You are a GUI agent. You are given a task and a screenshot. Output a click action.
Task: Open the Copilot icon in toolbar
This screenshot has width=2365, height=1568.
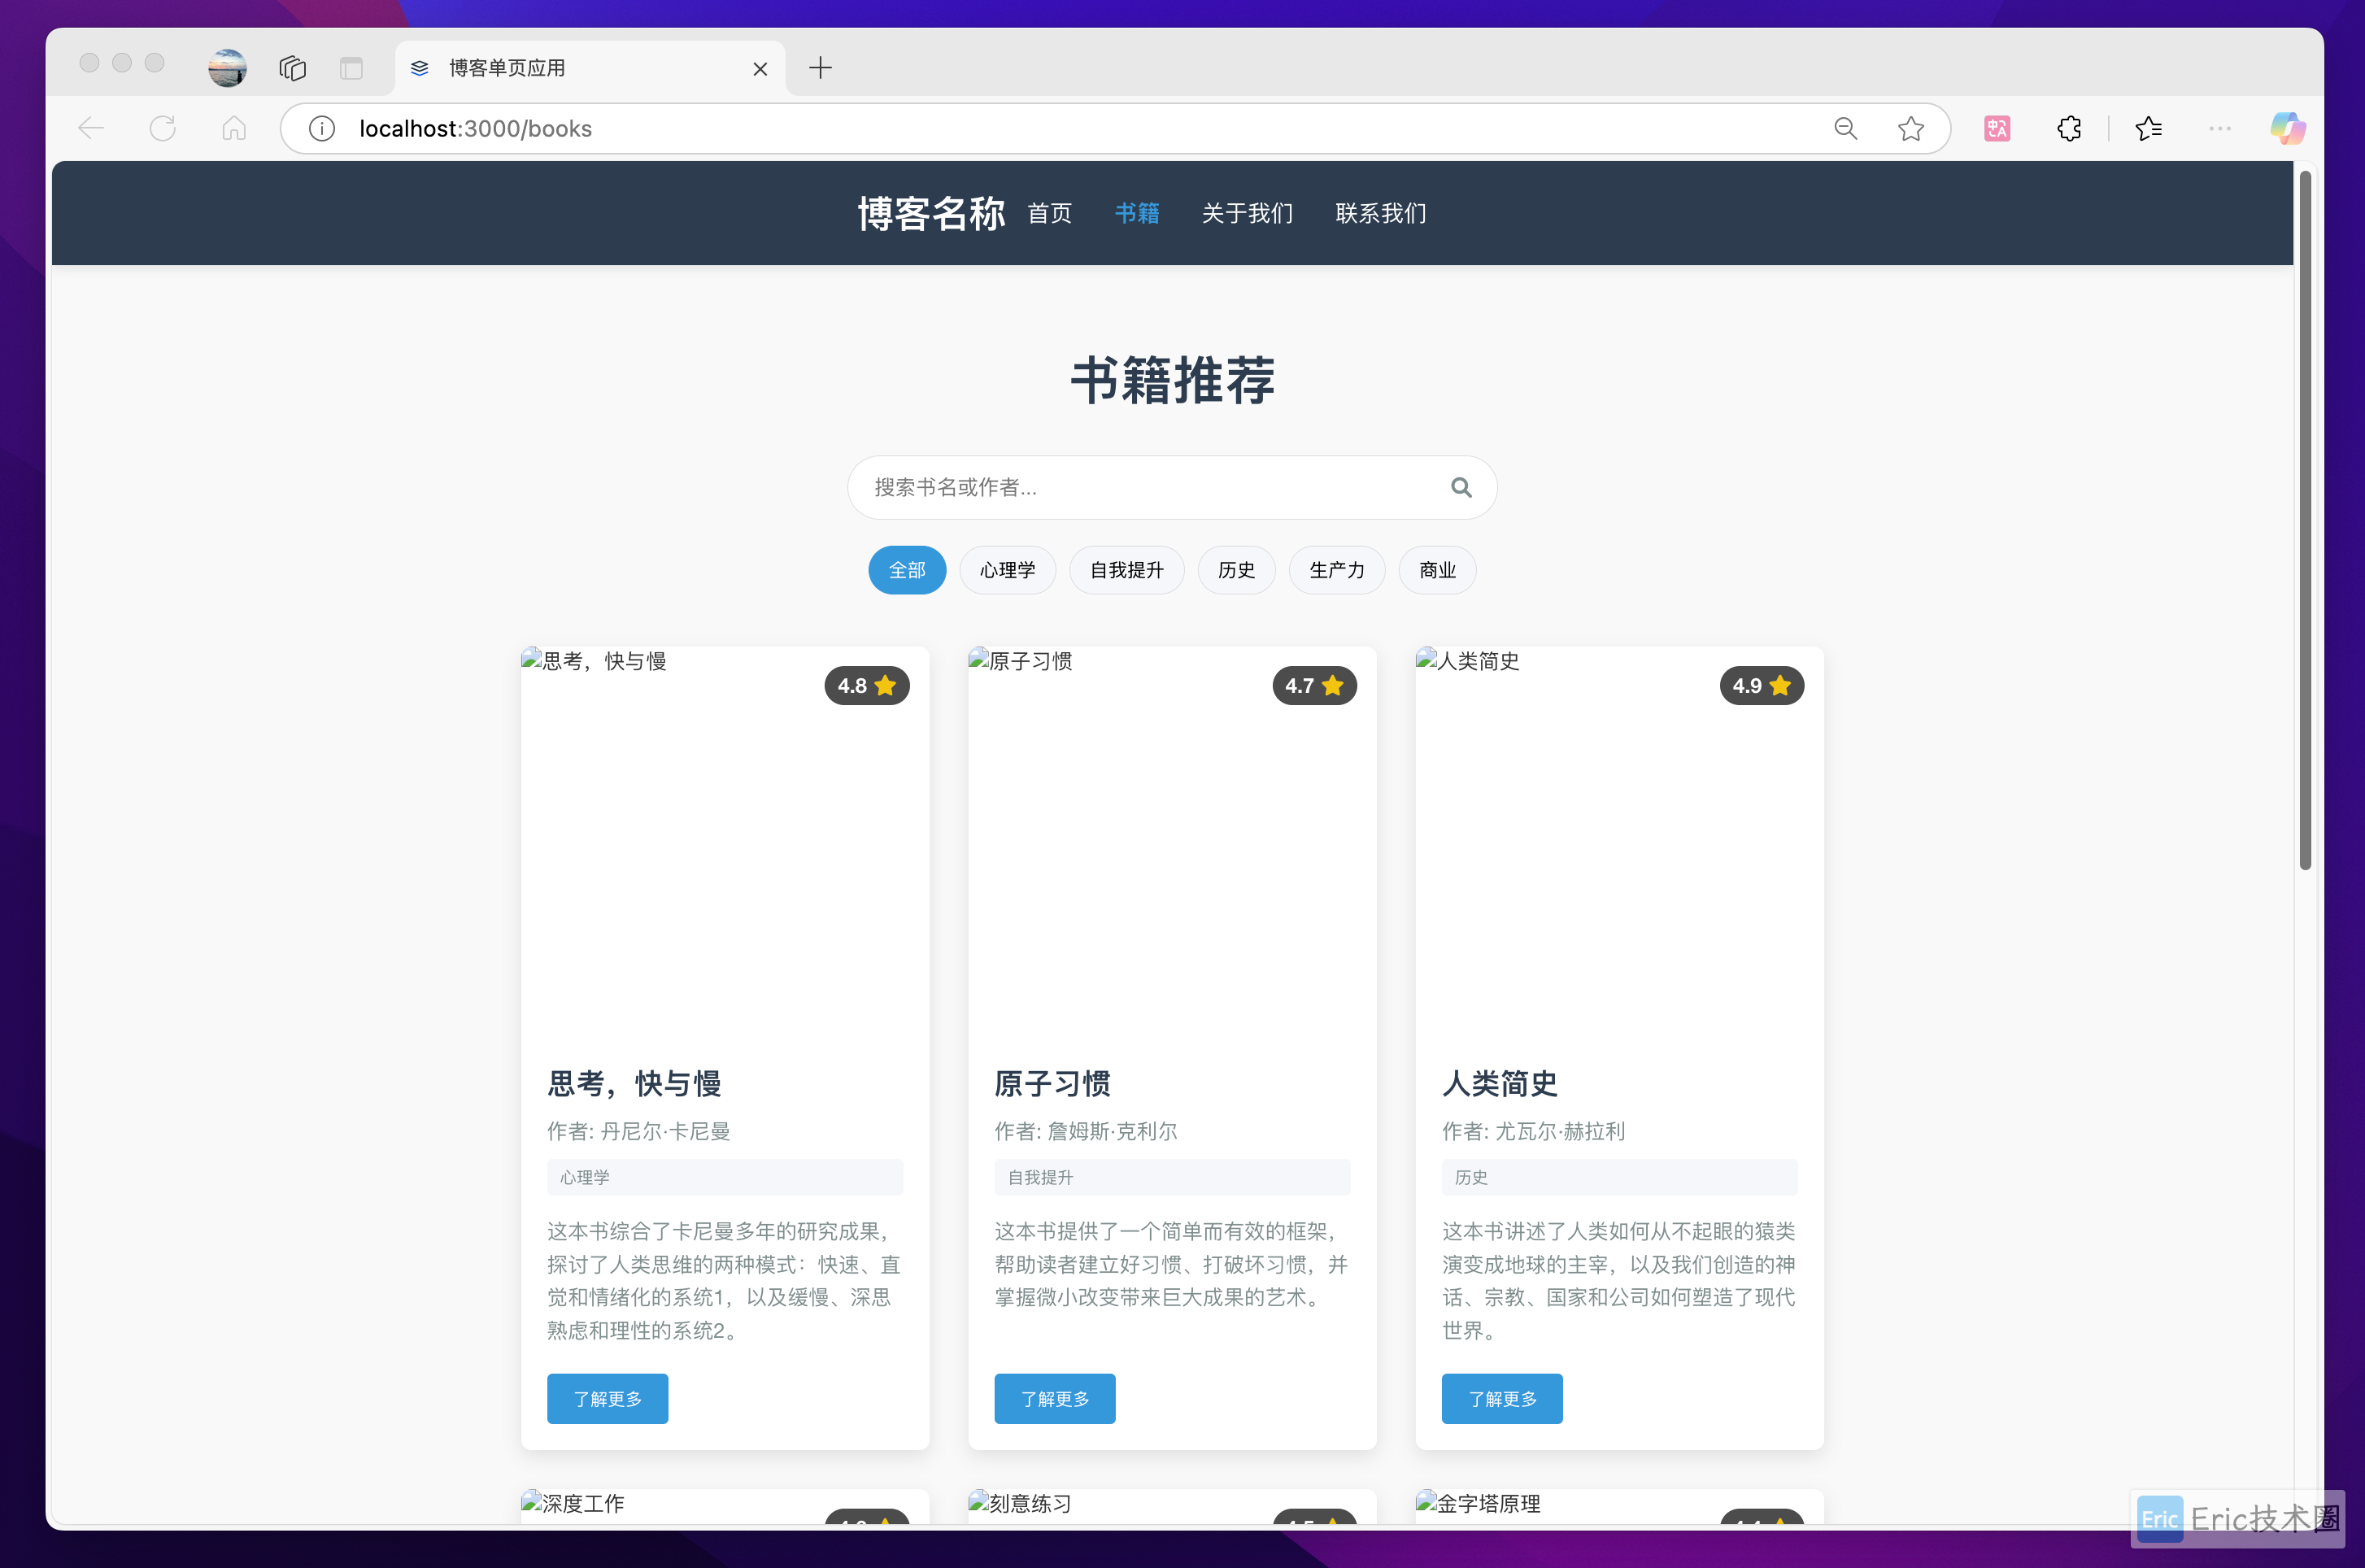pos(2287,128)
